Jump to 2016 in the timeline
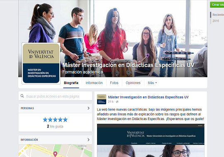The width and height of the screenshot is (224, 157). point(216,21)
